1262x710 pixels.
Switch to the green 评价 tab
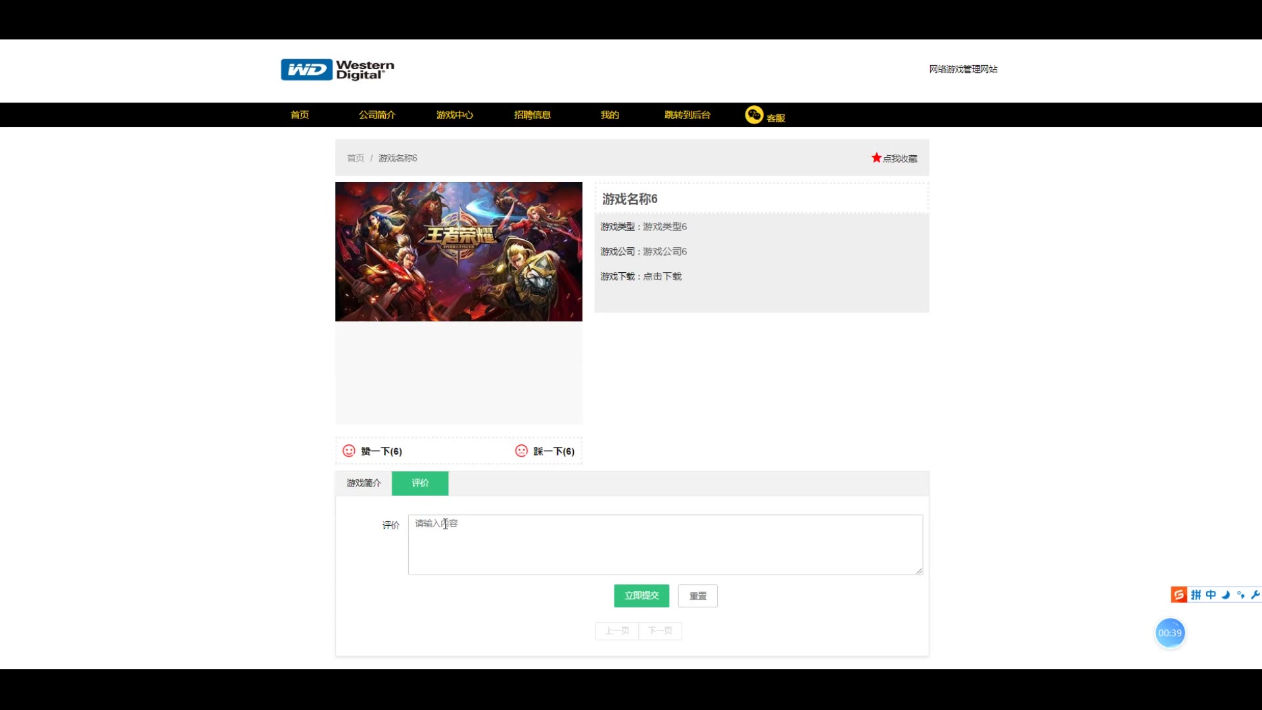420,483
